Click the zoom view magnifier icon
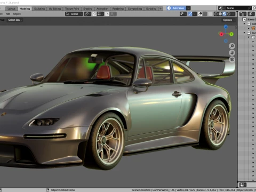Screen dimensions: 256x192 pos(232,46)
